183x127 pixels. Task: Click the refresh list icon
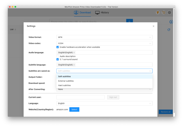(169, 30)
